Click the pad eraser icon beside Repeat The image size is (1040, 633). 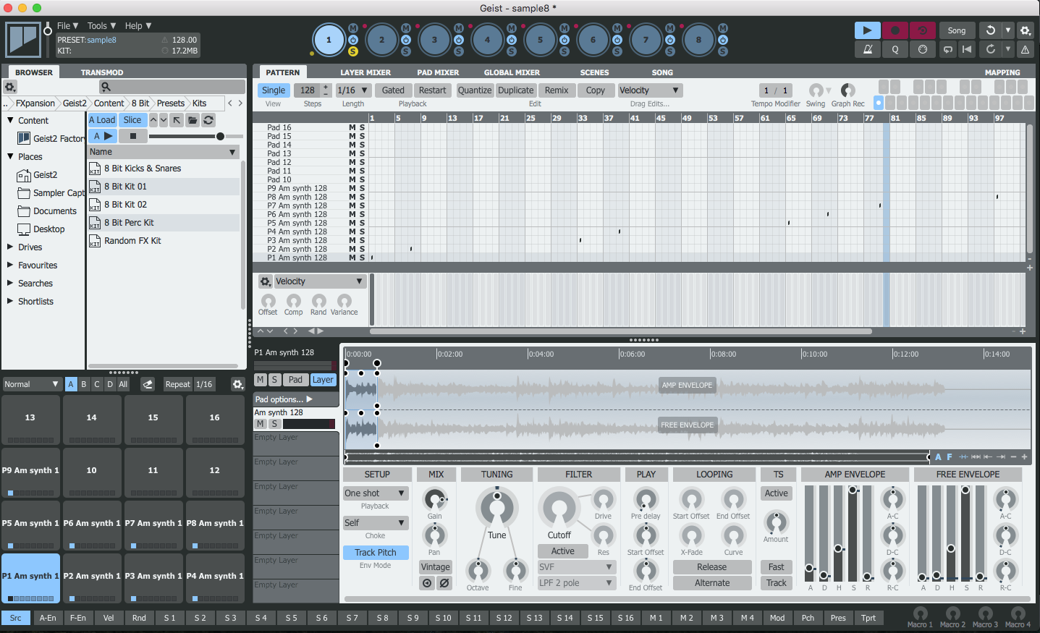tap(148, 384)
